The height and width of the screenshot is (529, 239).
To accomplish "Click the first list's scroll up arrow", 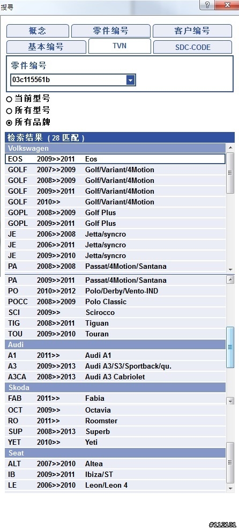I will click(x=230, y=148).
